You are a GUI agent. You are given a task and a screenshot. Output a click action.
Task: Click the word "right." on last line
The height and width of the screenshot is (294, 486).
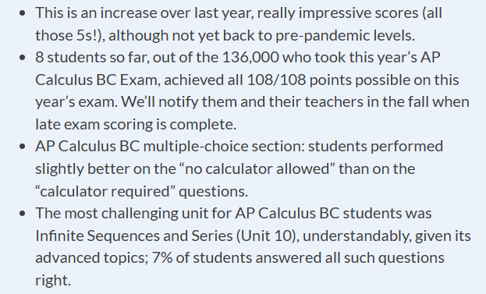pyautogui.click(x=53, y=281)
